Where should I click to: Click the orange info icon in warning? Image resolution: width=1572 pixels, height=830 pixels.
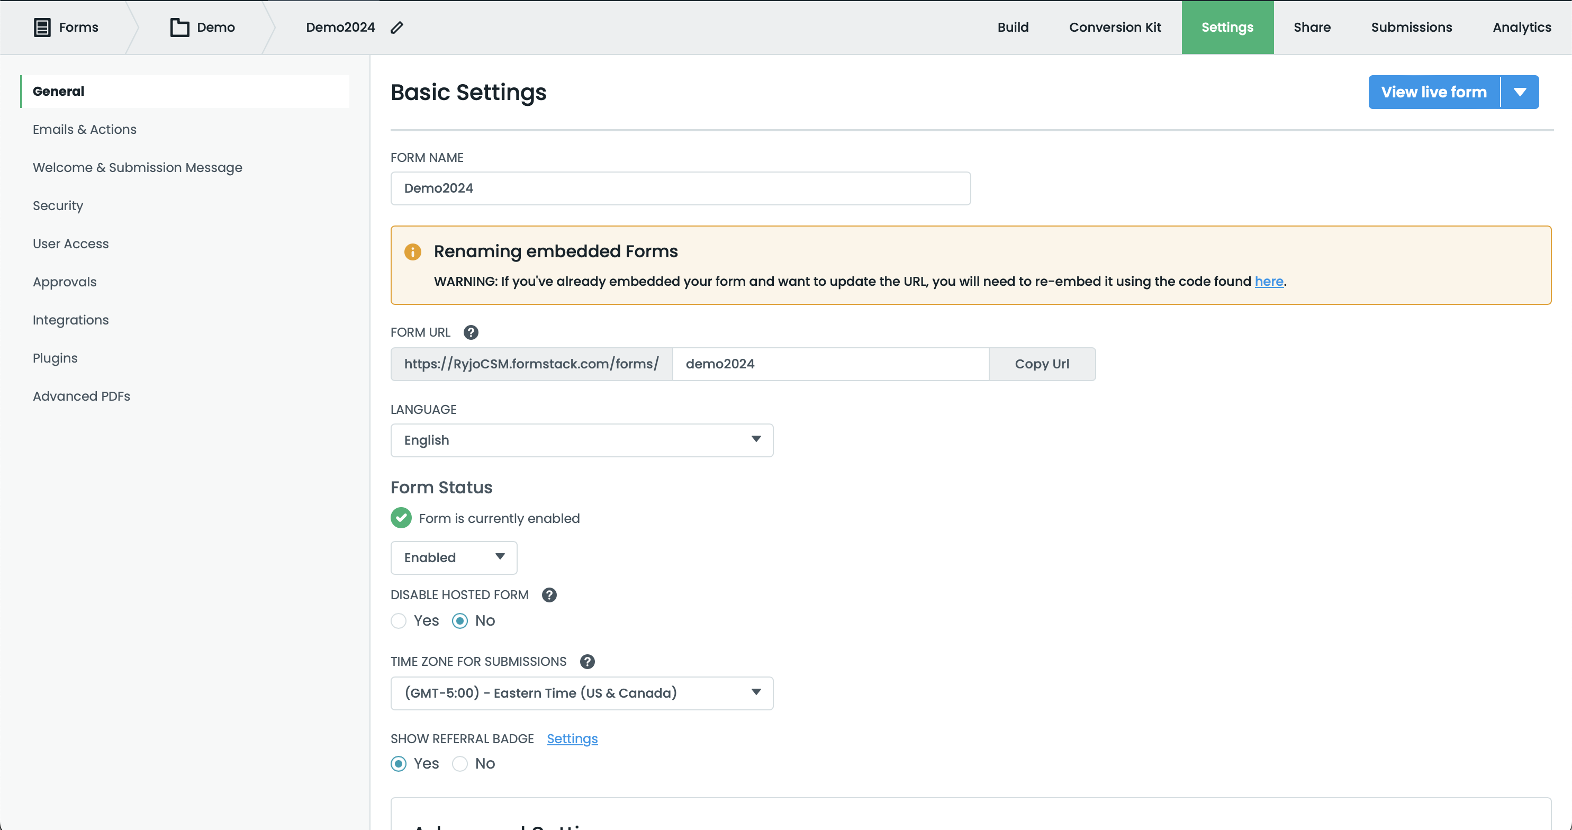tap(412, 251)
